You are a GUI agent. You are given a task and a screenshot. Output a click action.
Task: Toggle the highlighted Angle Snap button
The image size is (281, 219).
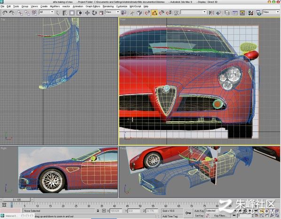[x=155, y=13]
